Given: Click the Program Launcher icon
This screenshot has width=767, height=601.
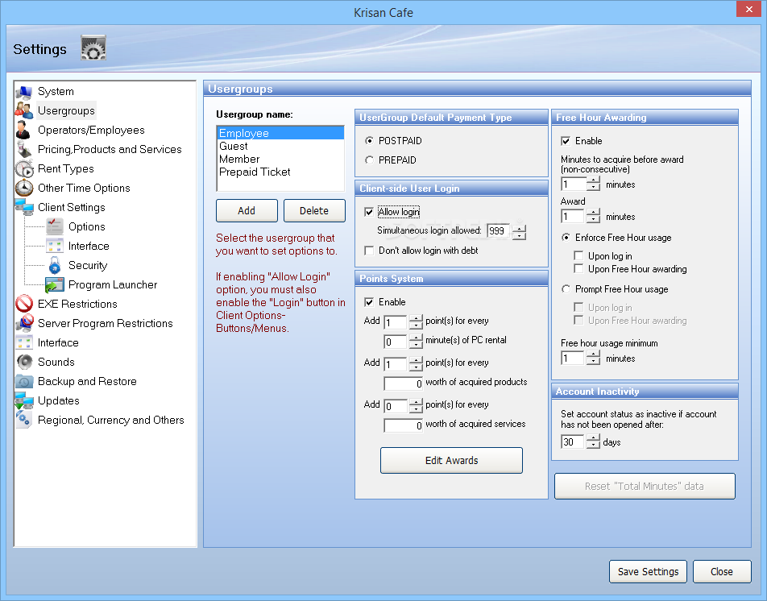Looking at the screenshot, I should pos(54,284).
